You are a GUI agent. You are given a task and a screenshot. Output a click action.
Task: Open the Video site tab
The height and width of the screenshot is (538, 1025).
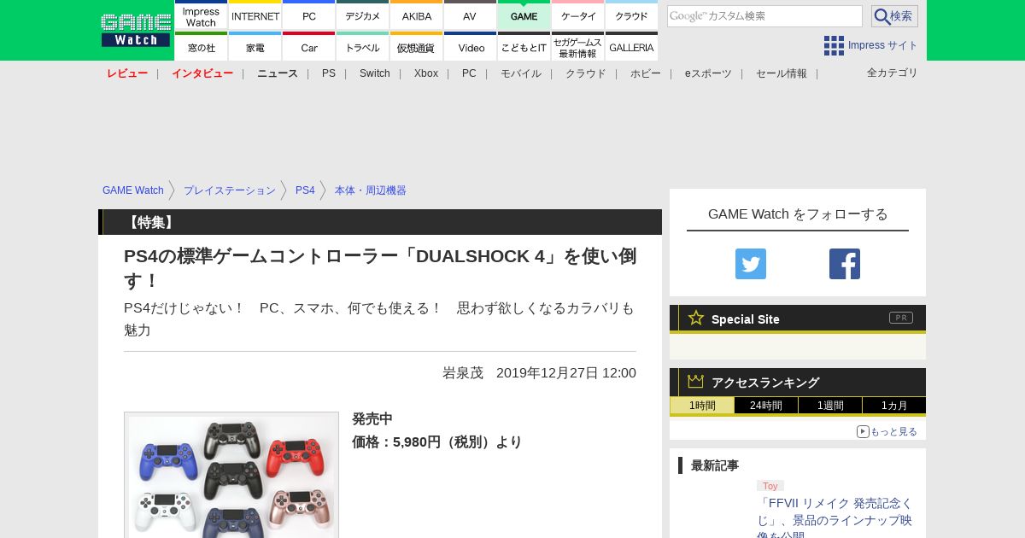pyautogui.click(x=471, y=46)
